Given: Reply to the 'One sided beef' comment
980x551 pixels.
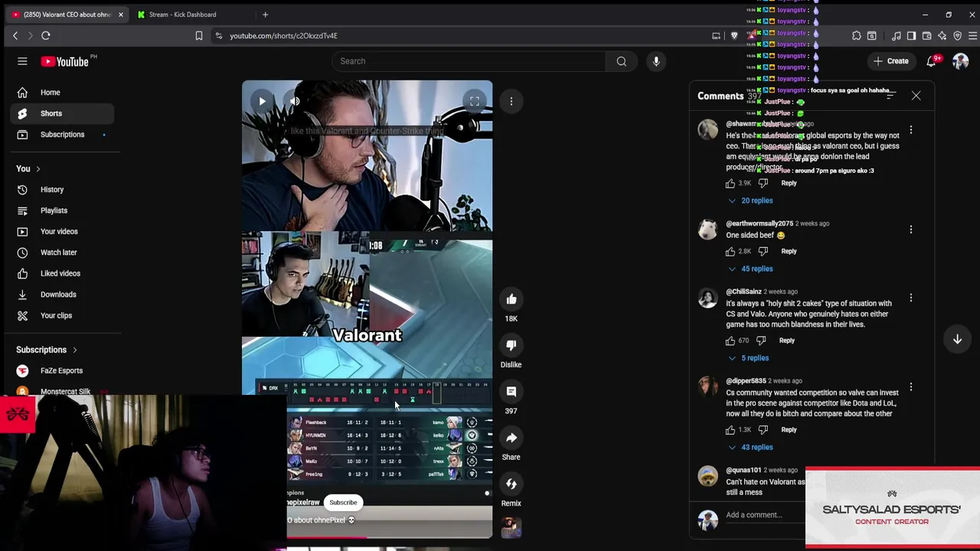Looking at the screenshot, I should (x=789, y=251).
